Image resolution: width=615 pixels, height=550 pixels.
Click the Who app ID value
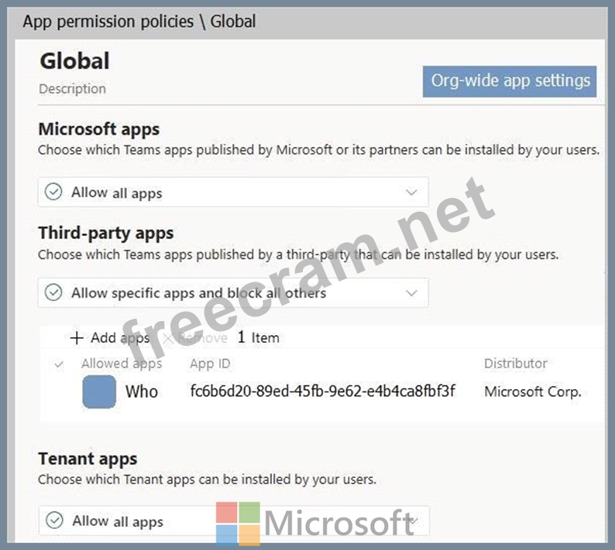point(322,391)
